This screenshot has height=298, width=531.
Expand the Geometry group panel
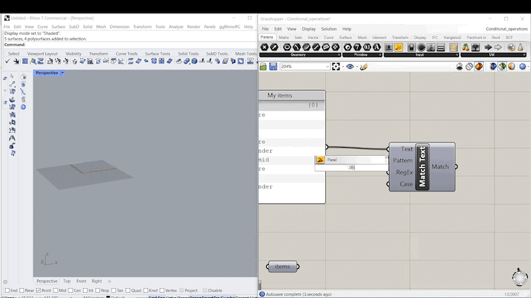pos(339,55)
